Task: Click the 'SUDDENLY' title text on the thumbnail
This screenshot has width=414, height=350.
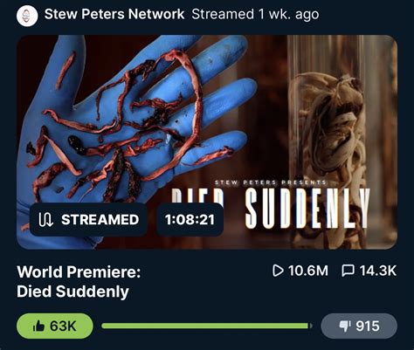Action: 307,208
